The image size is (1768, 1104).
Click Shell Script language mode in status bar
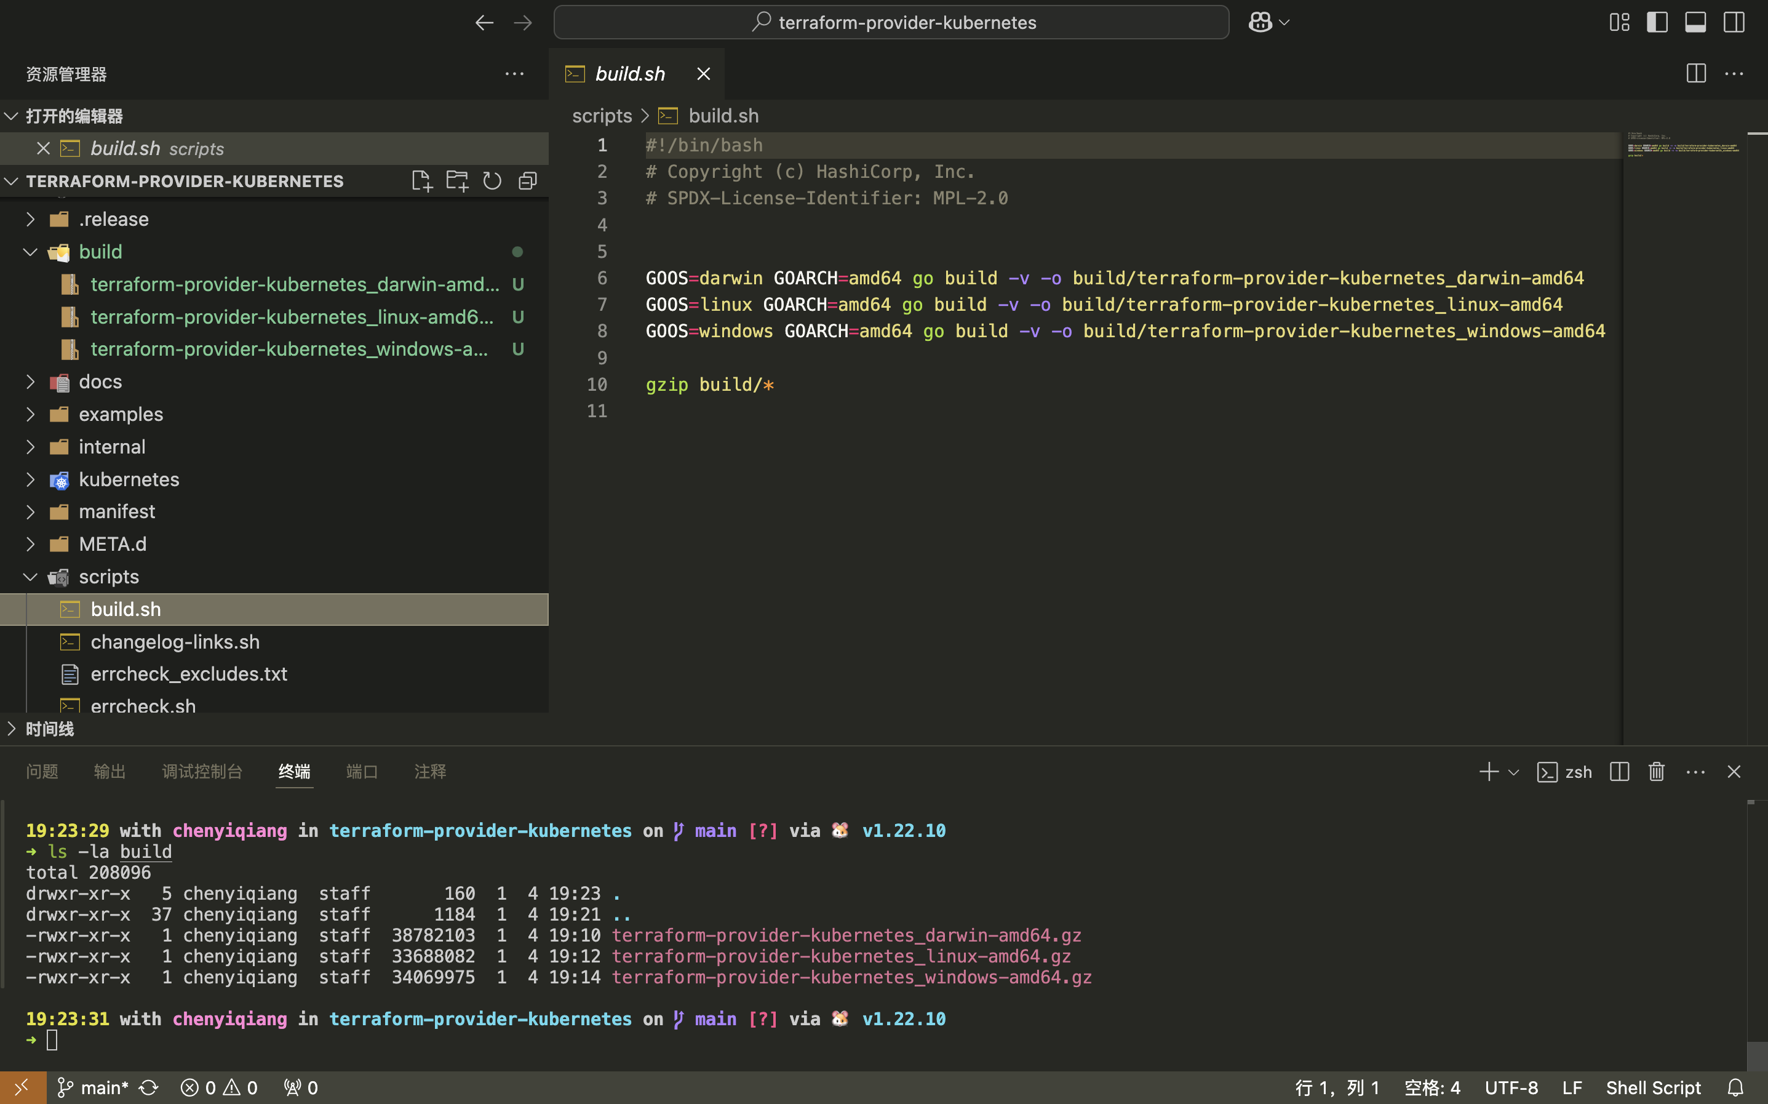tap(1653, 1088)
